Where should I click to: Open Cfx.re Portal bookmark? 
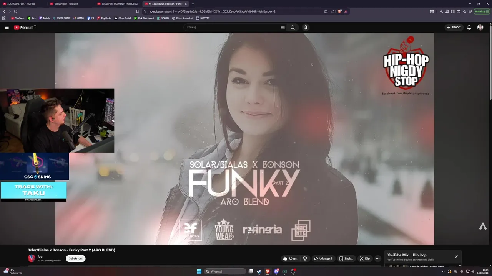click(x=123, y=18)
